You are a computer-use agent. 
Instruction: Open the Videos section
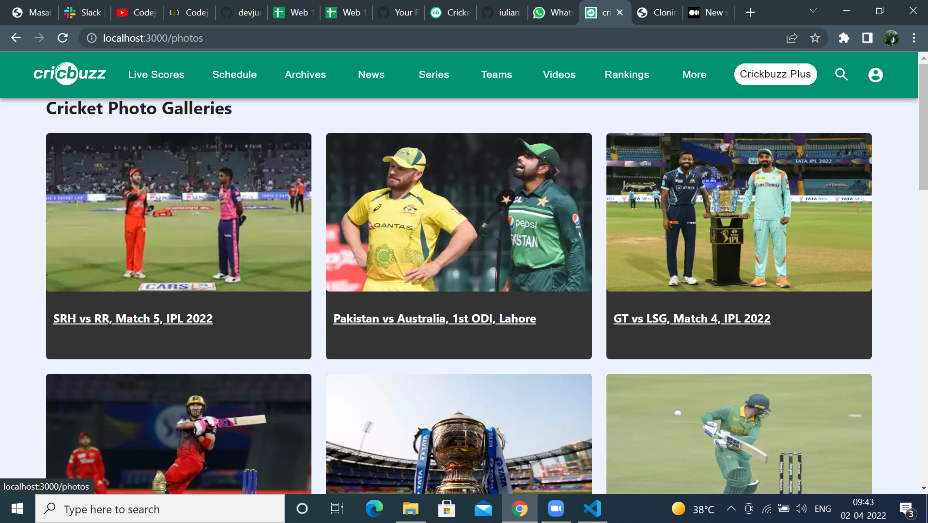[x=559, y=75]
